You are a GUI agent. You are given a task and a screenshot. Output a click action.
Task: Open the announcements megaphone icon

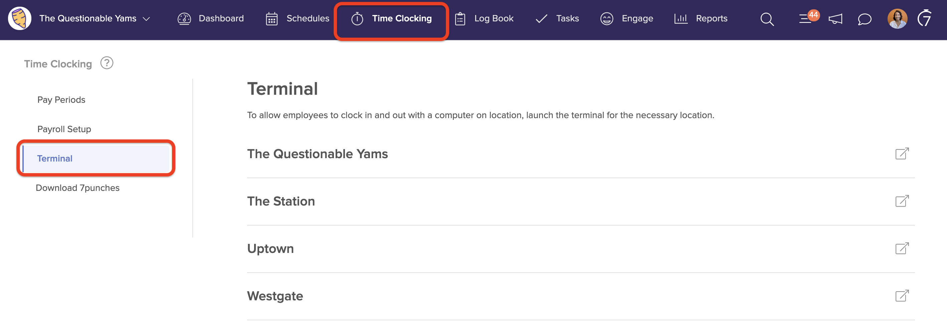coord(835,19)
